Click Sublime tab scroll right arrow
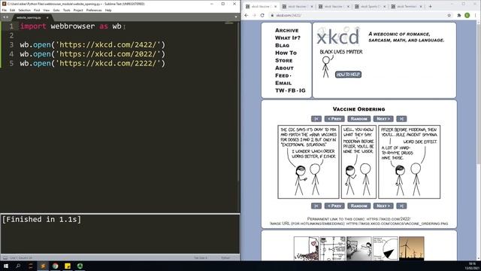 point(7,17)
